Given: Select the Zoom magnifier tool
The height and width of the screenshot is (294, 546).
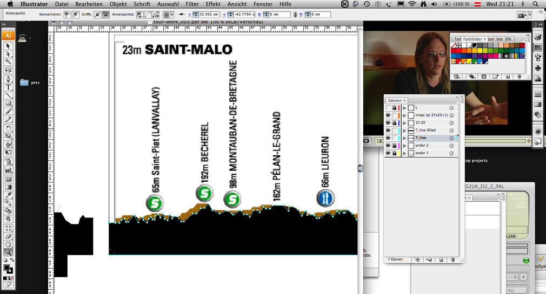Looking at the screenshot, I should pyautogui.click(x=9, y=252).
